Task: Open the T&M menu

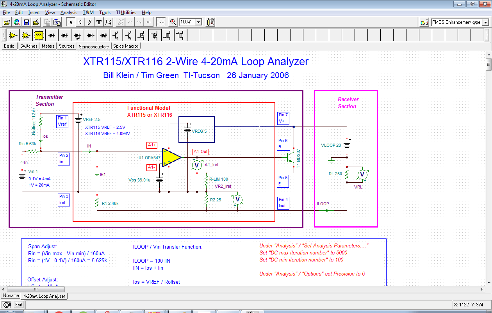Action: pos(88,12)
